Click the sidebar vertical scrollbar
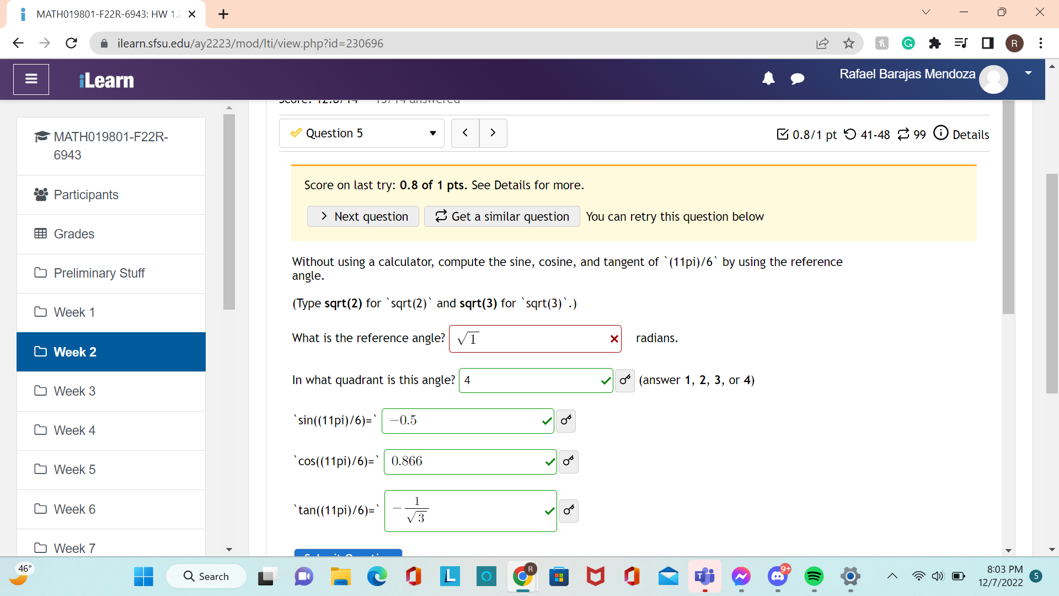The height and width of the screenshot is (596, 1059). [x=229, y=212]
